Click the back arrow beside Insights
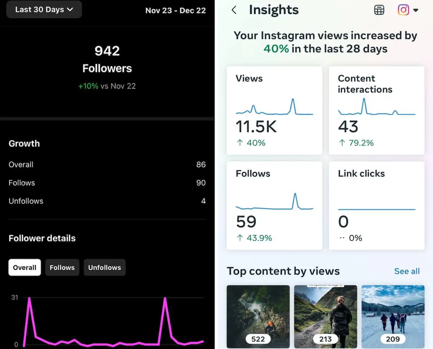Screen dimensions: 433x349 pos(234,10)
